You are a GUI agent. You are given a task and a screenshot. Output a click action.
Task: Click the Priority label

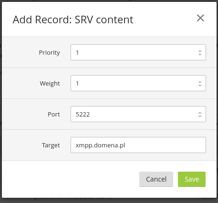pos(50,53)
